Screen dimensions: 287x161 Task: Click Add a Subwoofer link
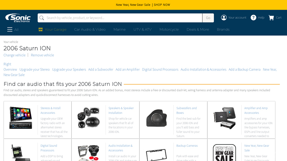101,69
